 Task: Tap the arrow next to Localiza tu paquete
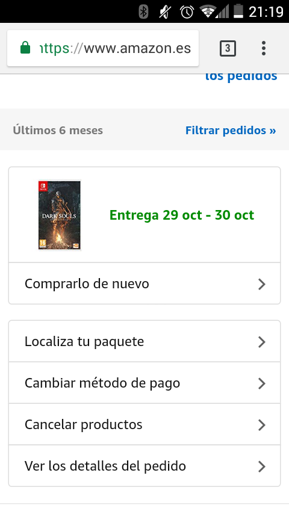pyautogui.click(x=261, y=342)
